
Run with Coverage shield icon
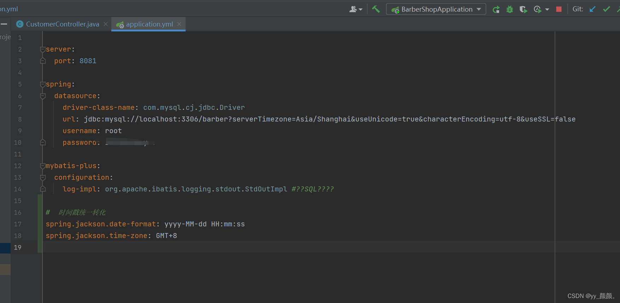pos(523,9)
